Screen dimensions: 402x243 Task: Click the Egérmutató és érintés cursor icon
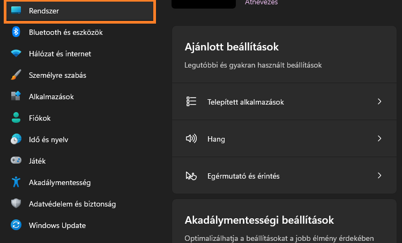pos(191,175)
